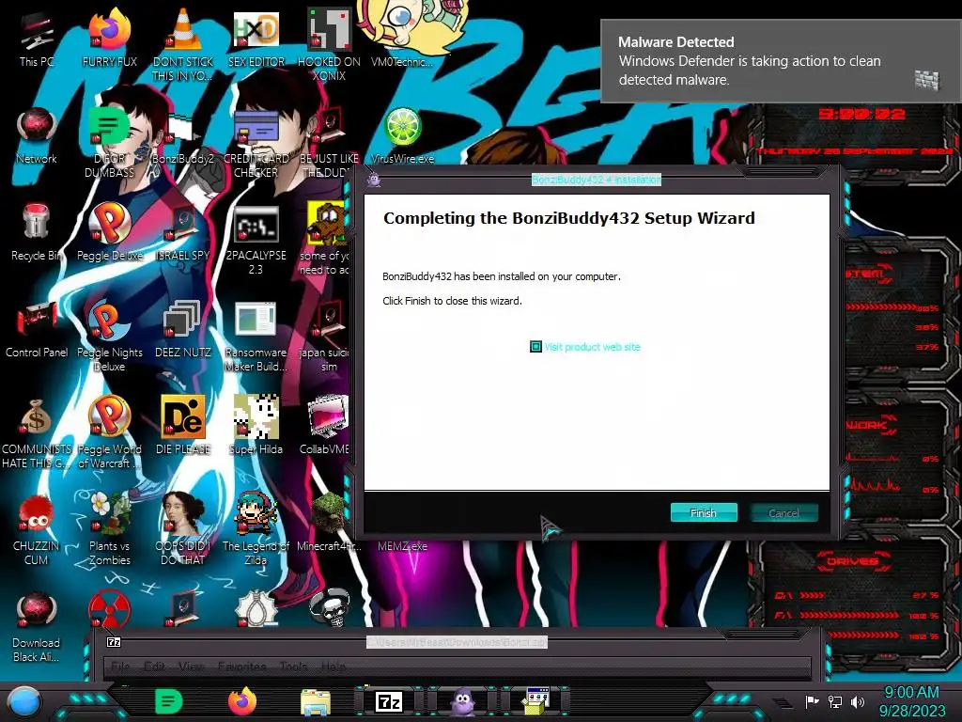
Task: Select the Peggle World of Warcraft shortcut
Action: [109, 432]
